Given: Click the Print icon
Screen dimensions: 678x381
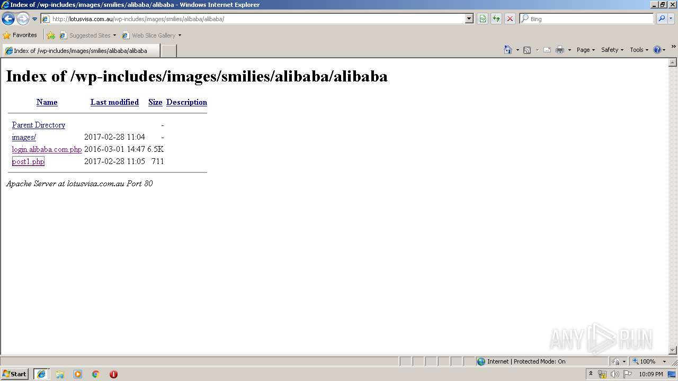Looking at the screenshot, I should click(560, 50).
